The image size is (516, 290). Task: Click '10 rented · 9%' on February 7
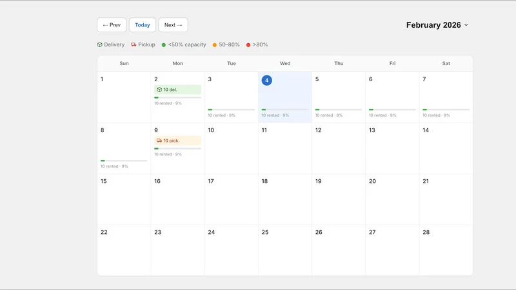coord(436,115)
